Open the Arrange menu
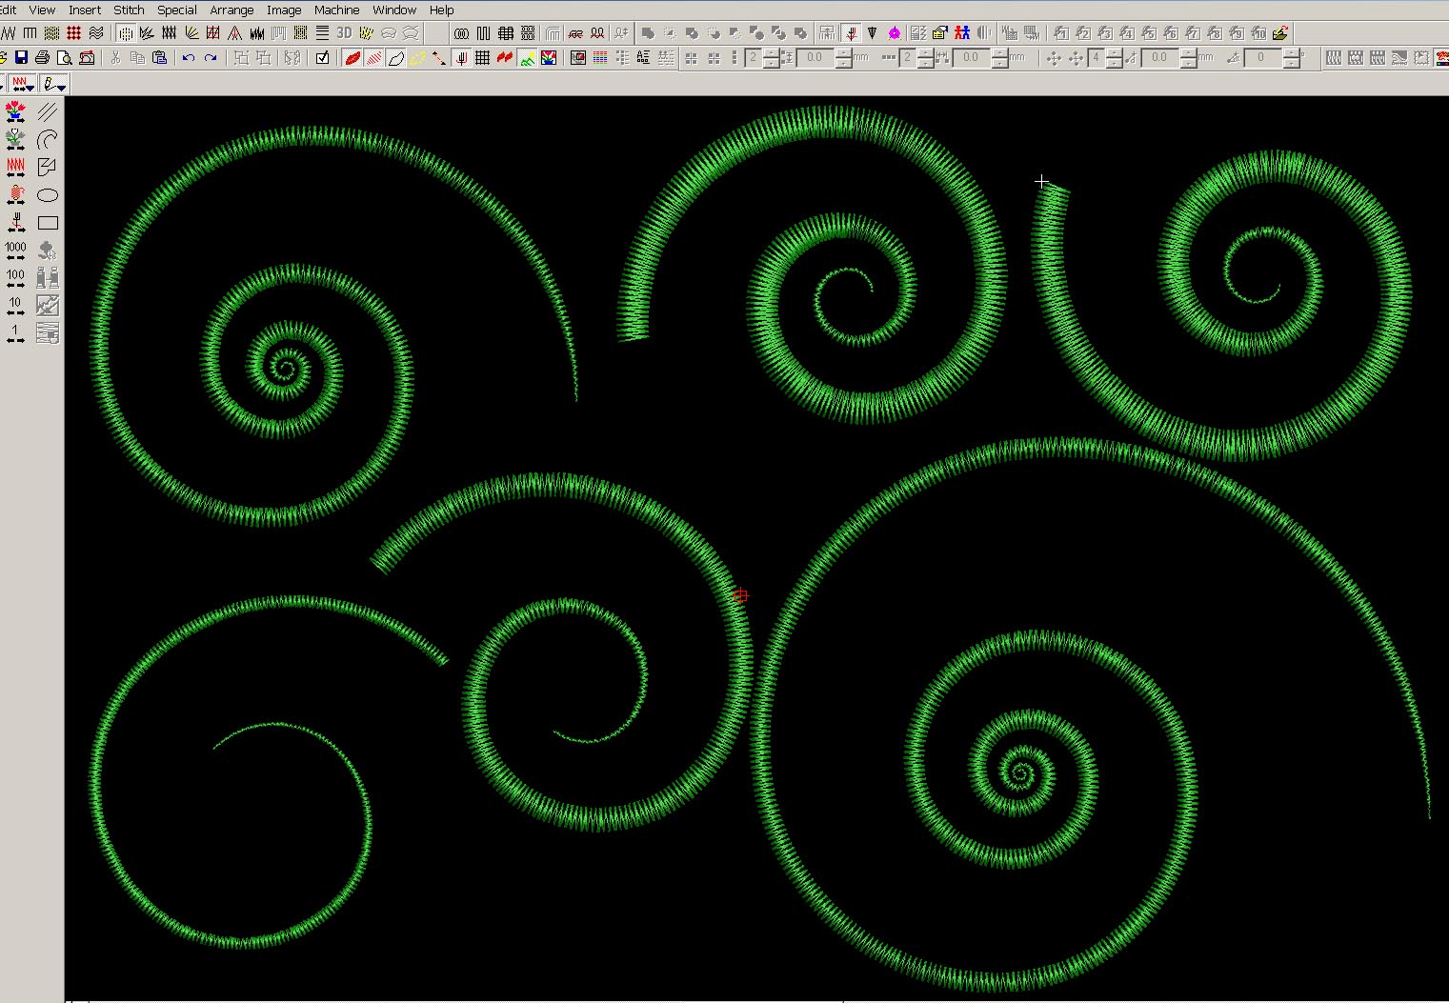 [x=231, y=10]
